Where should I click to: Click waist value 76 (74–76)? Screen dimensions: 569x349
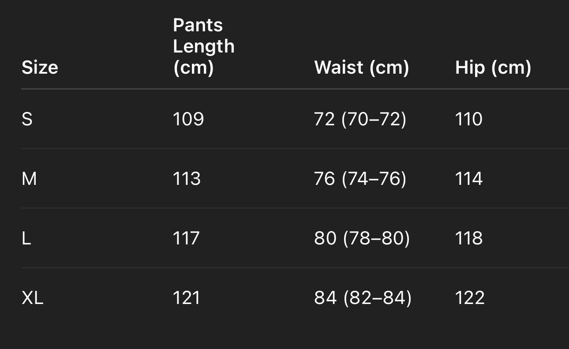click(360, 179)
